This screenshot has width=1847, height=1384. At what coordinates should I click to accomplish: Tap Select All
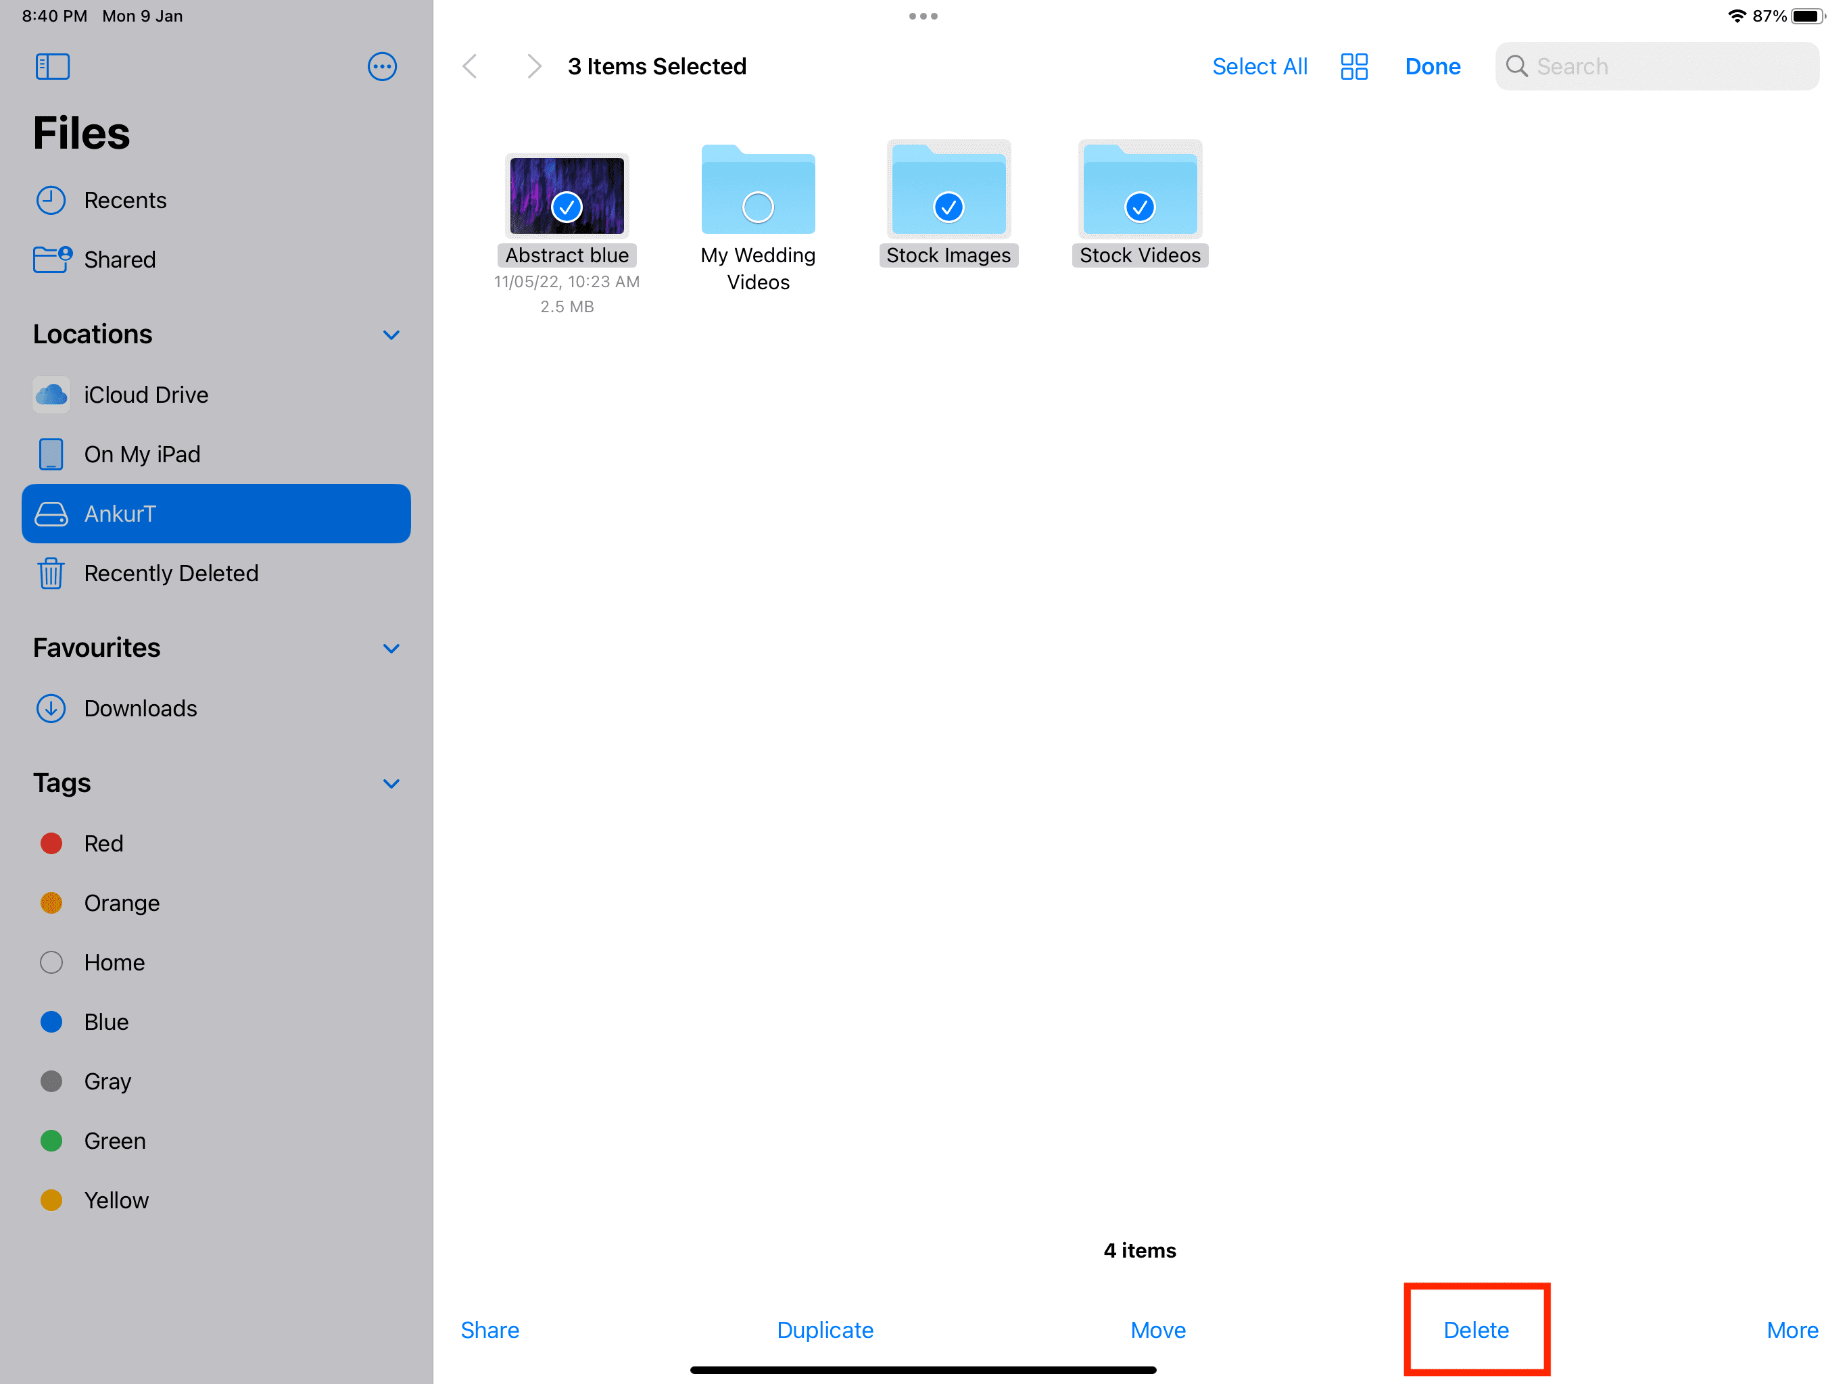pos(1260,66)
